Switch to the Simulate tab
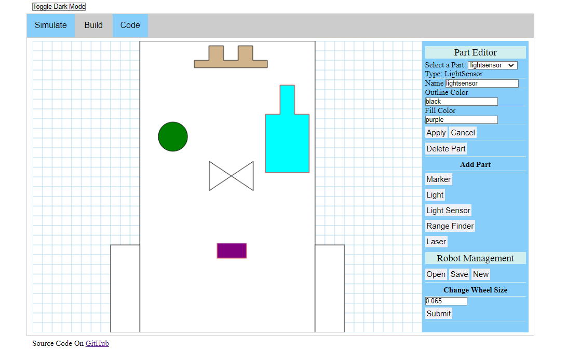The width and height of the screenshot is (567, 364). pos(51,25)
